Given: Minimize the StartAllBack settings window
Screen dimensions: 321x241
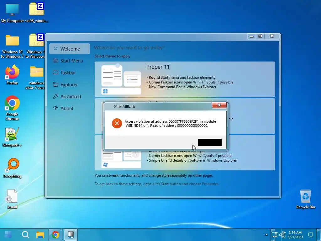Looking at the screenshot, I should tap(252, 36).
